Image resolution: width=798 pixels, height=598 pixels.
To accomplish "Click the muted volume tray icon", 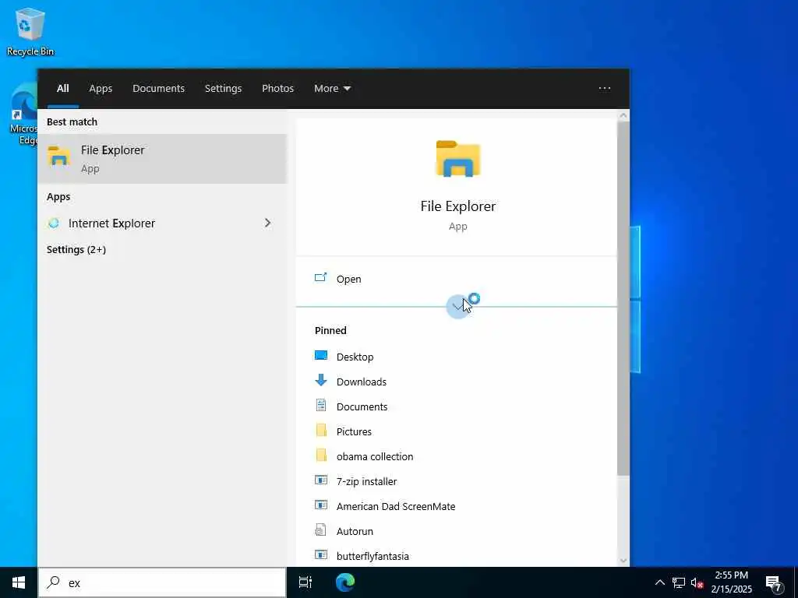I will pyautogui.click(x=697, y=582).
